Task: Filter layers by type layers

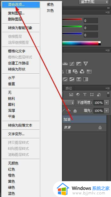Action: tap(85, 94)
